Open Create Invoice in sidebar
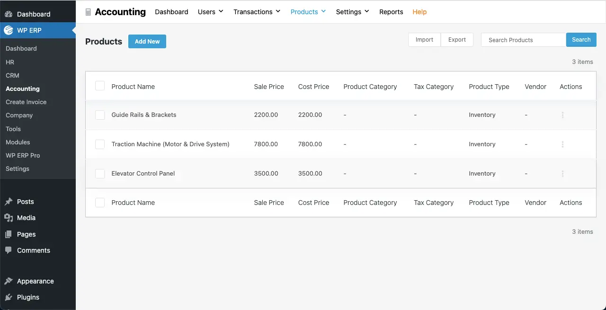The image size is (606, 310). point(26,102)
